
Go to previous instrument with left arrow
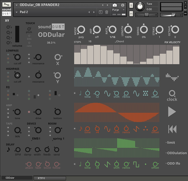pos(103,5)
